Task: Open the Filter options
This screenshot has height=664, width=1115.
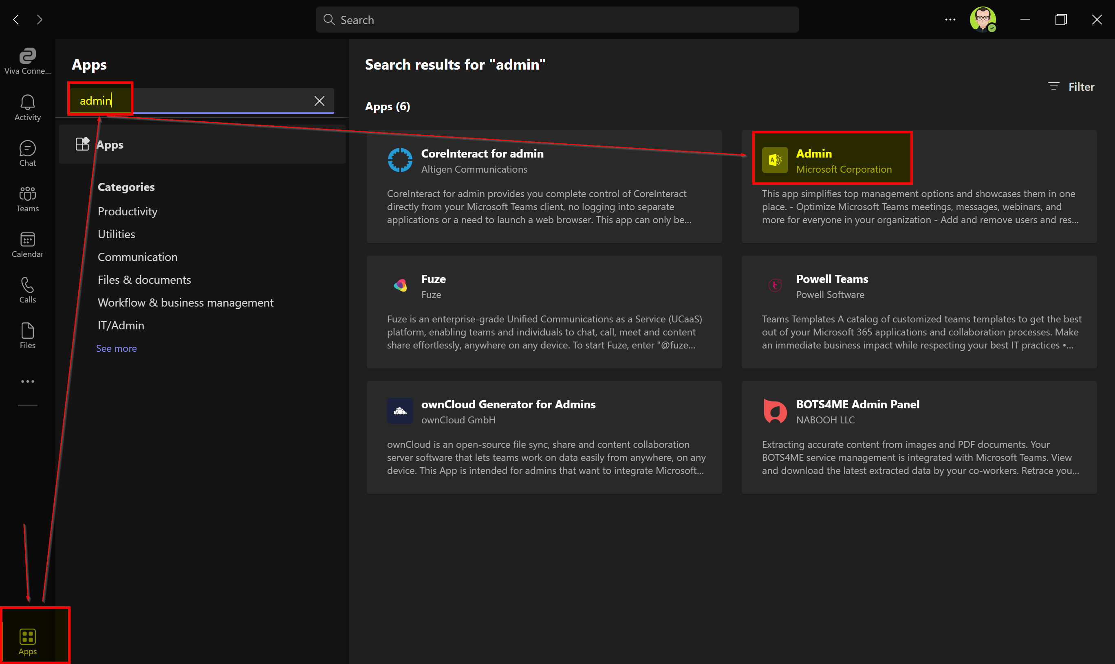Action: (x=1071, y=87)
